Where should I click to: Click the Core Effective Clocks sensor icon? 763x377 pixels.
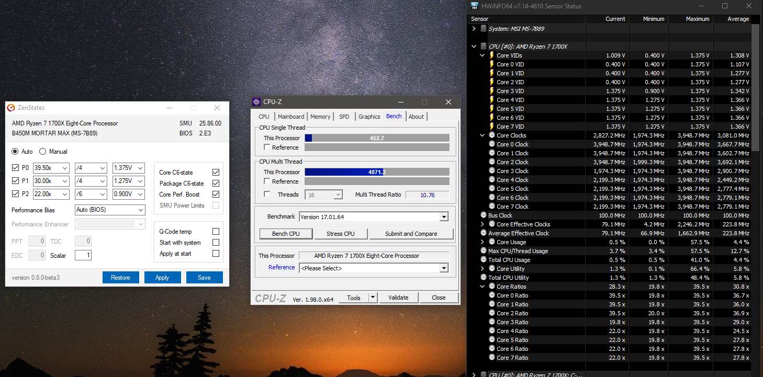coord(492,224)
